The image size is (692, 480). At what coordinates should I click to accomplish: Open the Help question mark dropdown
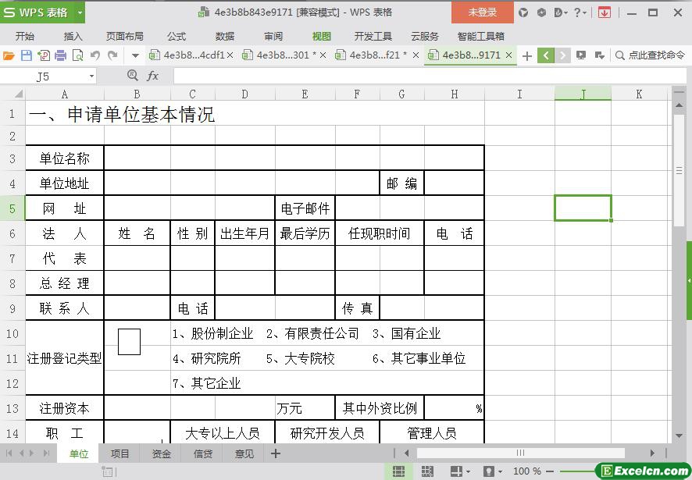(580, 12)
